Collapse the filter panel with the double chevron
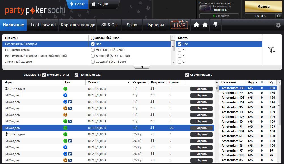284x164 pixels. (141, 67)
